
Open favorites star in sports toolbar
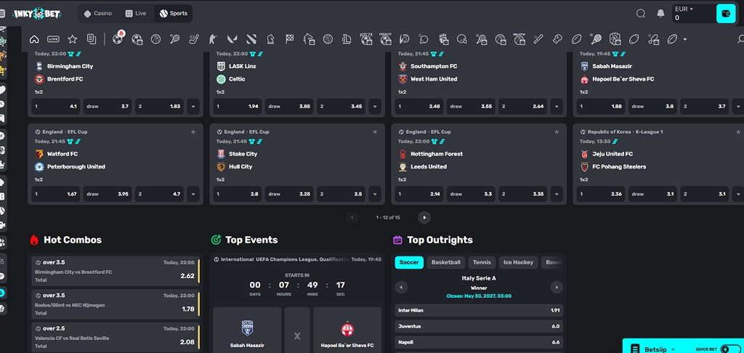coord(72,39)
